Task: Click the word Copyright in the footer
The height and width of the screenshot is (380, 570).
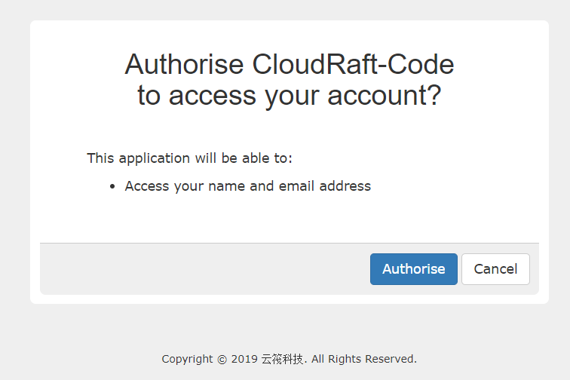Action: [188, 359]
